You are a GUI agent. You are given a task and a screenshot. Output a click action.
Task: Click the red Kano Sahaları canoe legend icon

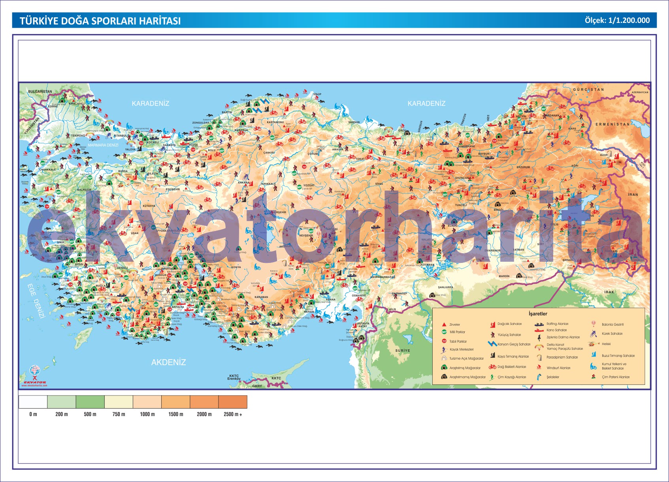[x=539, y=330]
